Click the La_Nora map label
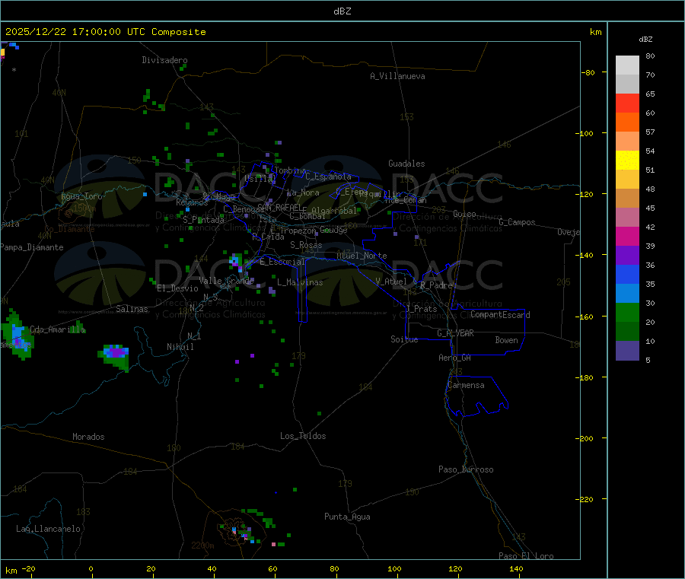 click(x=303, y=192)
